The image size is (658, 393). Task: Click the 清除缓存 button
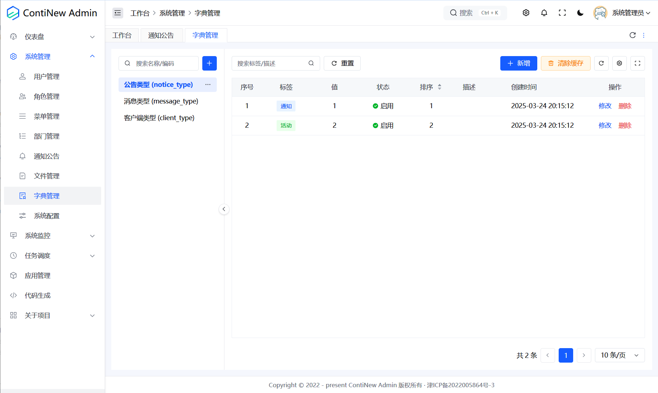(x=566, y=63)
